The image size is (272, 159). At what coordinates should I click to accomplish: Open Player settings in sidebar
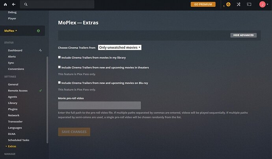[12, 18]
